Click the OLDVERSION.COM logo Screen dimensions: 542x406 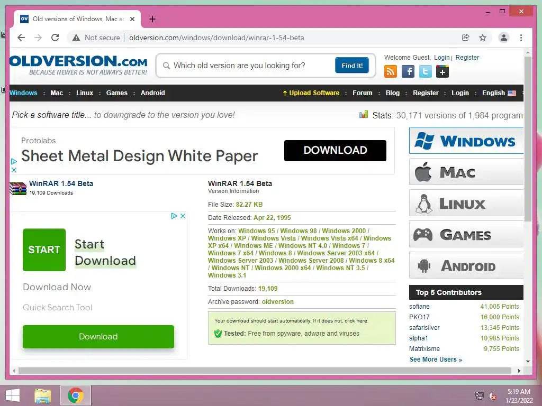click(x=78, y=64)
